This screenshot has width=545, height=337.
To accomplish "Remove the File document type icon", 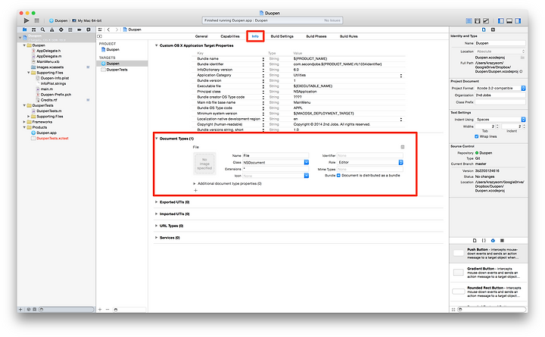I will [403, 147].
